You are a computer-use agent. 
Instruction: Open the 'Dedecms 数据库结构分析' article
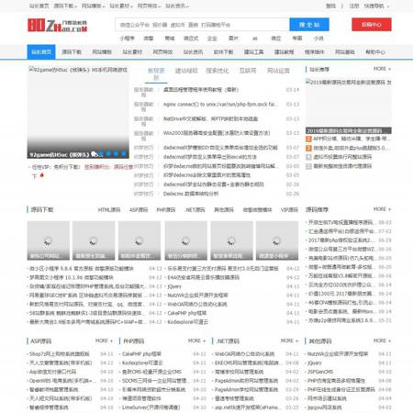pyautogui.click(x=191, y=194)
